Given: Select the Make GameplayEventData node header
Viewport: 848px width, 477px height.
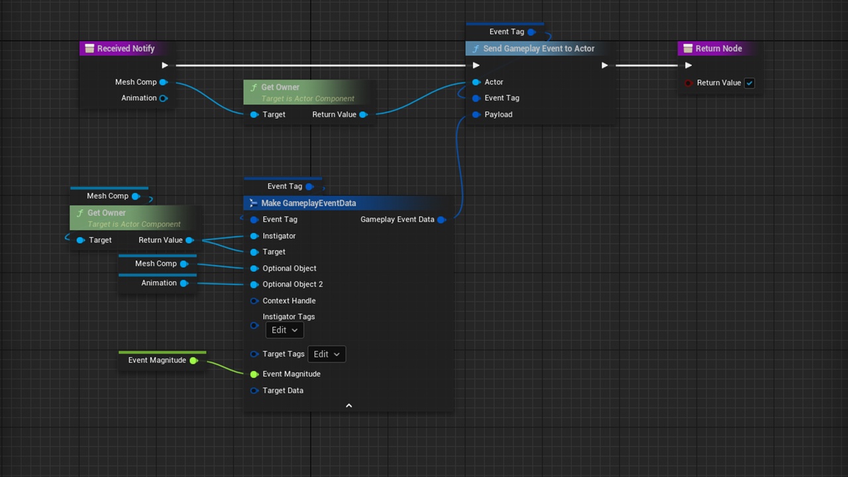Looking at the screenshot, I should pos(309,203).
